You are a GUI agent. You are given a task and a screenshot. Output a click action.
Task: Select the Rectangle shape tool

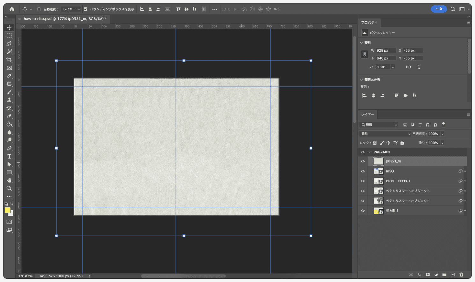pos(9,172)
